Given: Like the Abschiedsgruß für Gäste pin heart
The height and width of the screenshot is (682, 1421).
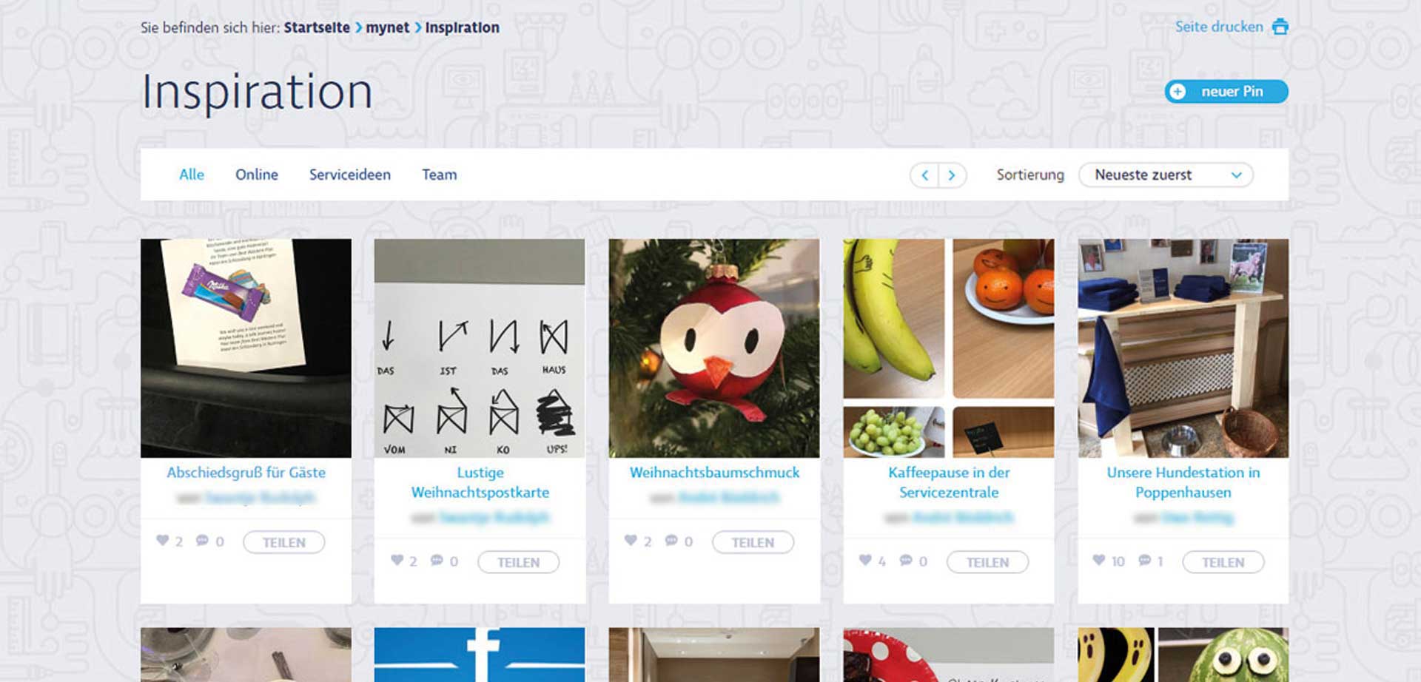Looking at the screenshot, I should coord(162,541).
